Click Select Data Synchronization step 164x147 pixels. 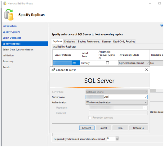[x=18, y=50]
